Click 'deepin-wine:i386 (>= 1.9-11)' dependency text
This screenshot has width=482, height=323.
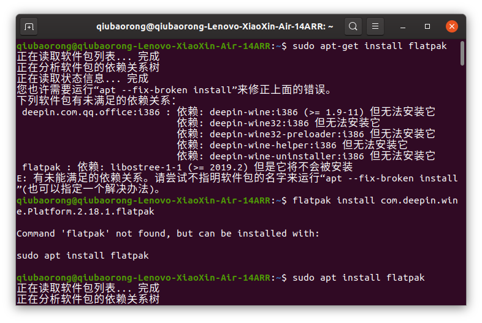[286, 112]
